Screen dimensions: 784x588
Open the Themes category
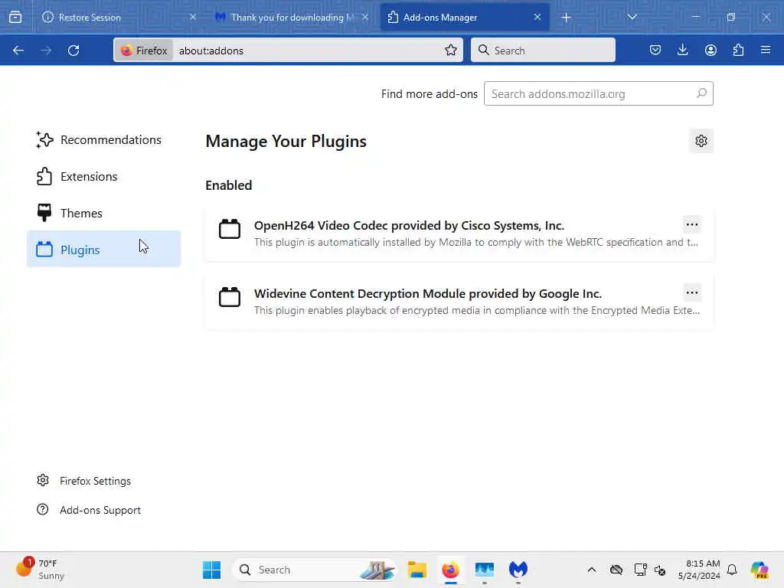pyautogui.click(x=103, y=213)
